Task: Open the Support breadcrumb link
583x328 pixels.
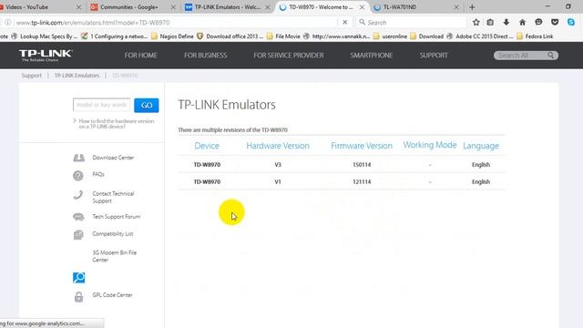Action: tap(32, 76)
